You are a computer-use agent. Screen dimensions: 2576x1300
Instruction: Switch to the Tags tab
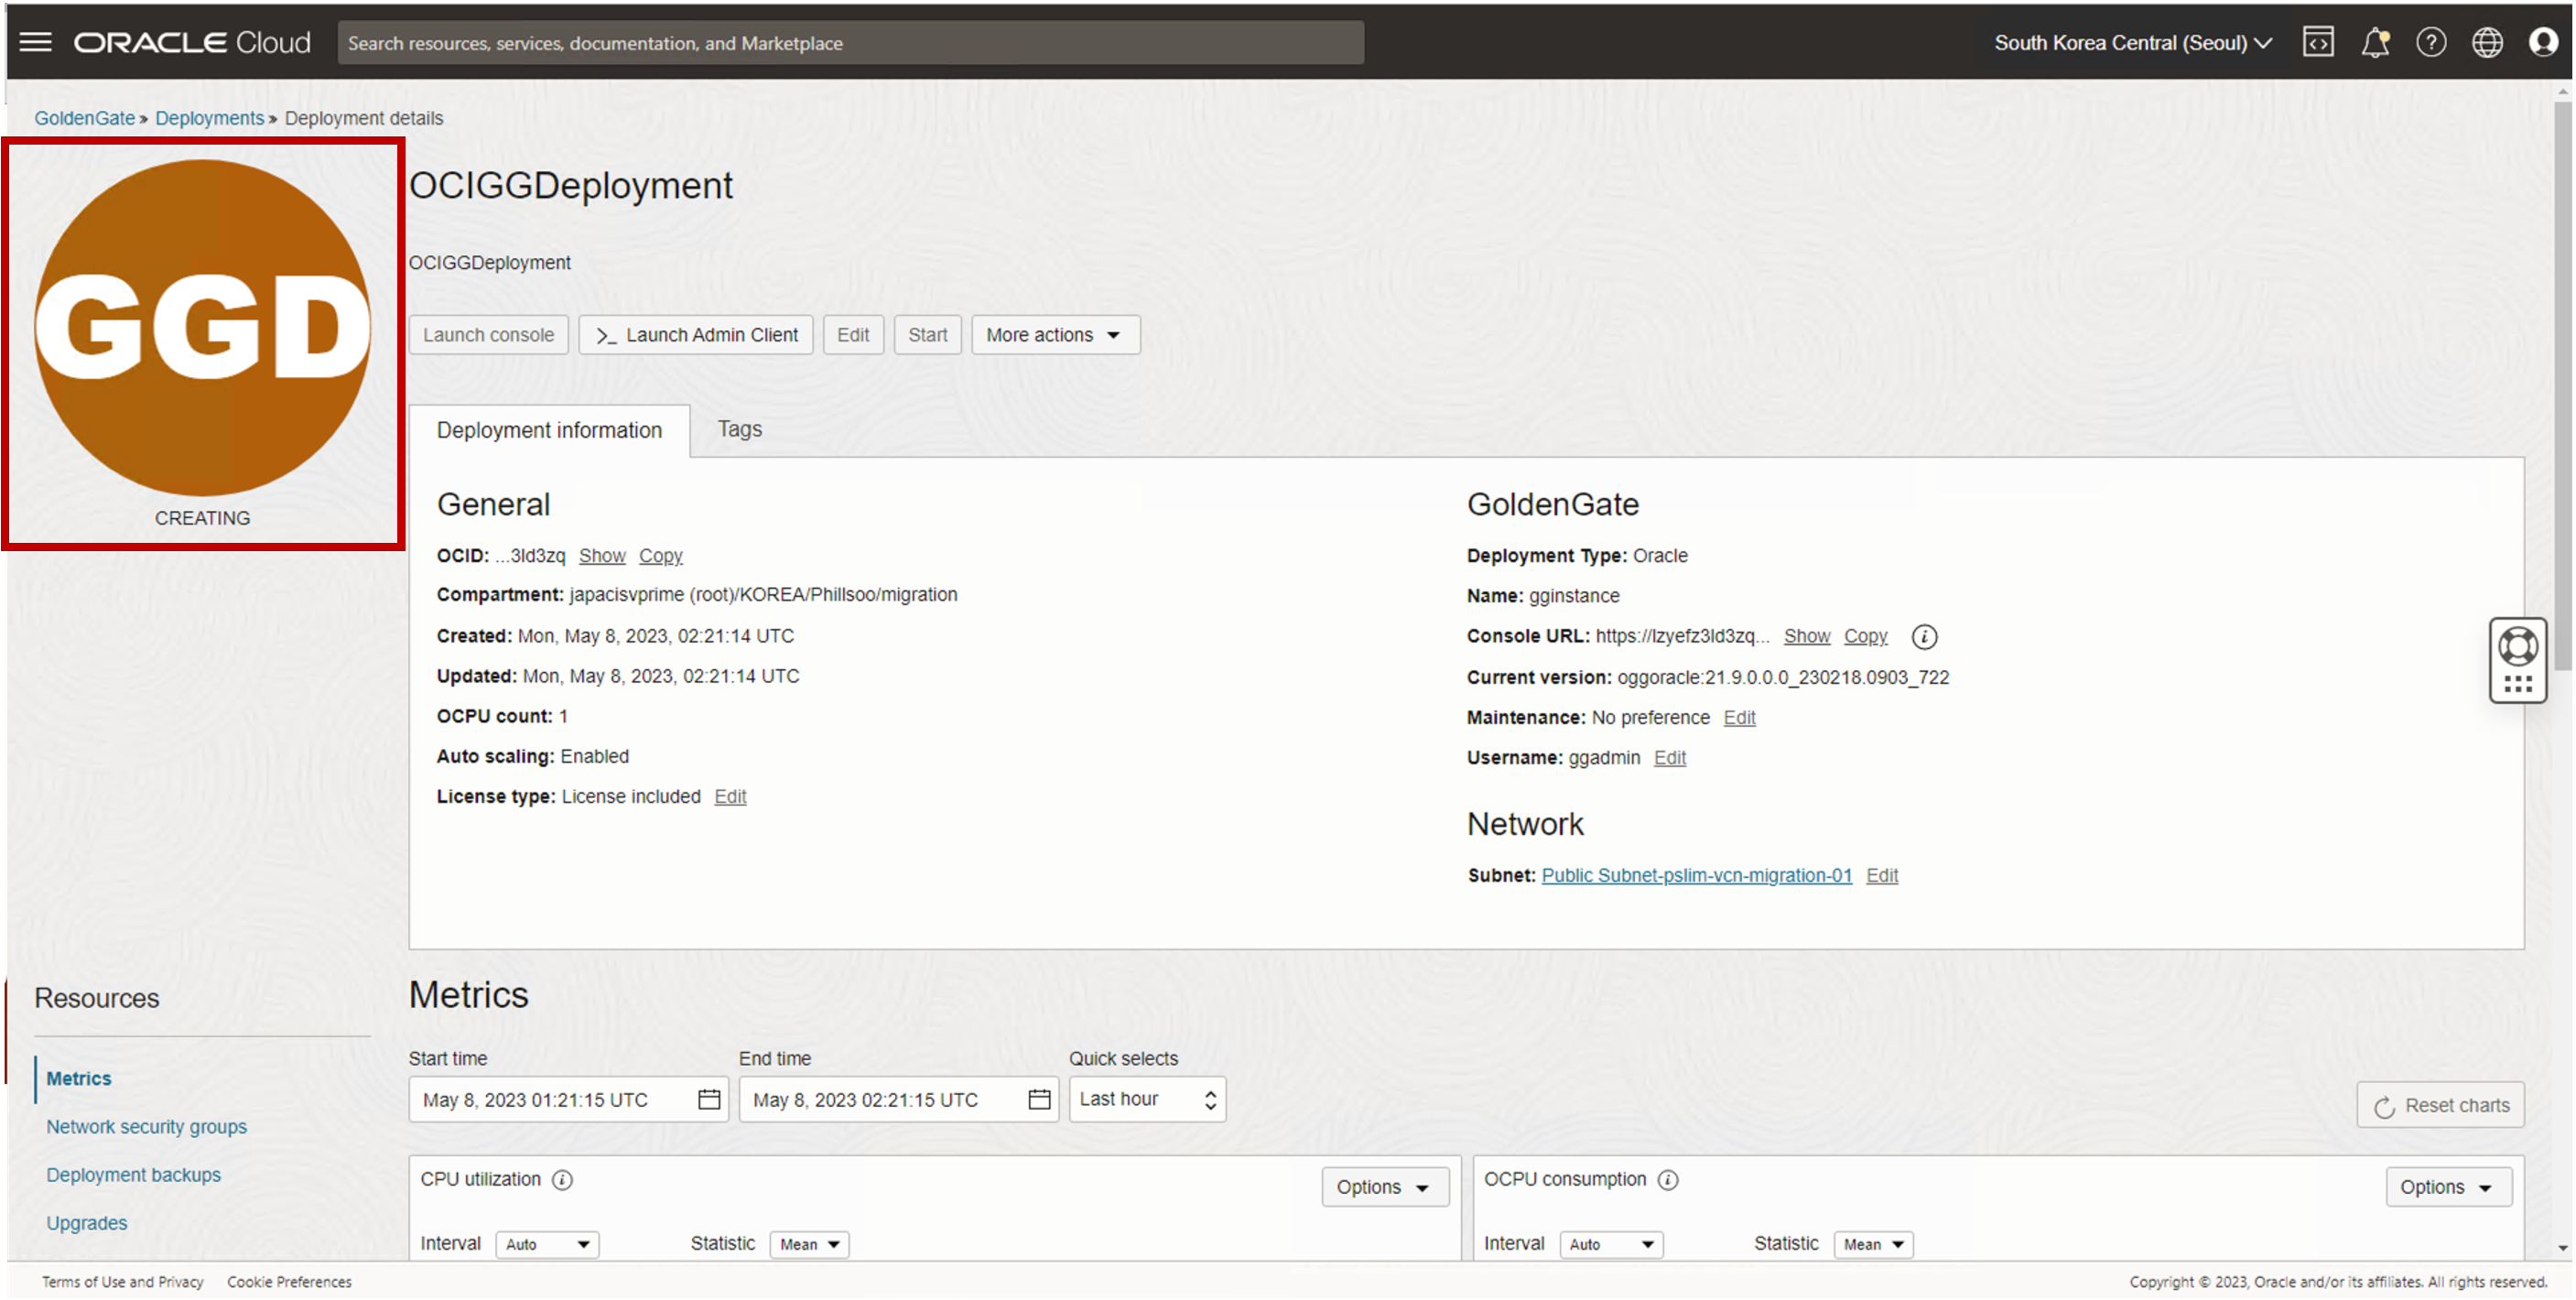point(739,429)
